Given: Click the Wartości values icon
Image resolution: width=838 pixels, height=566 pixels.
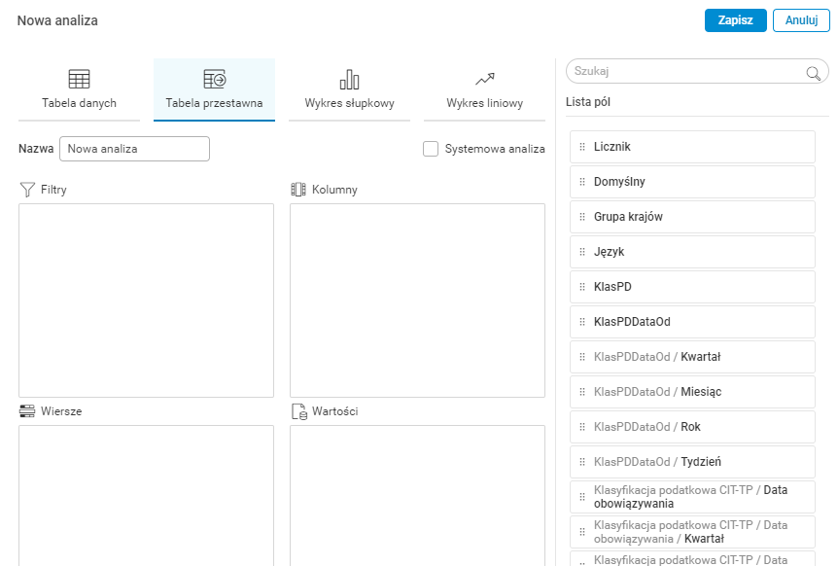Looking at the screenshot, I should 298,411.
